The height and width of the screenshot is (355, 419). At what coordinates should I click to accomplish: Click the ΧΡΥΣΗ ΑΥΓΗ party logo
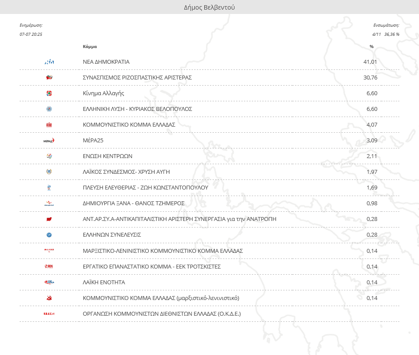(49, 172)
